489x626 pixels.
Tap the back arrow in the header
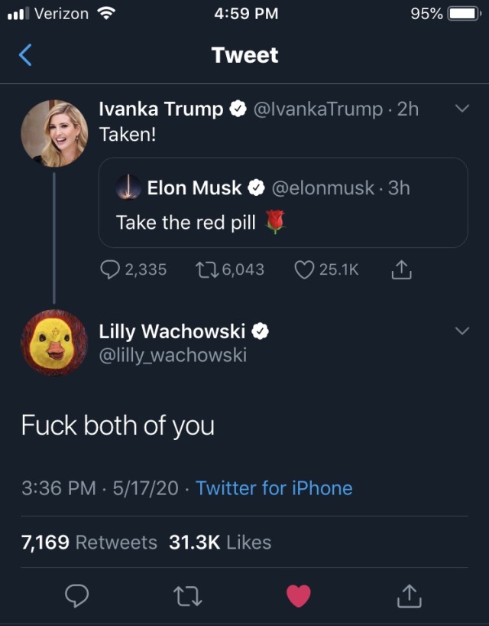[x=25, y=55]
